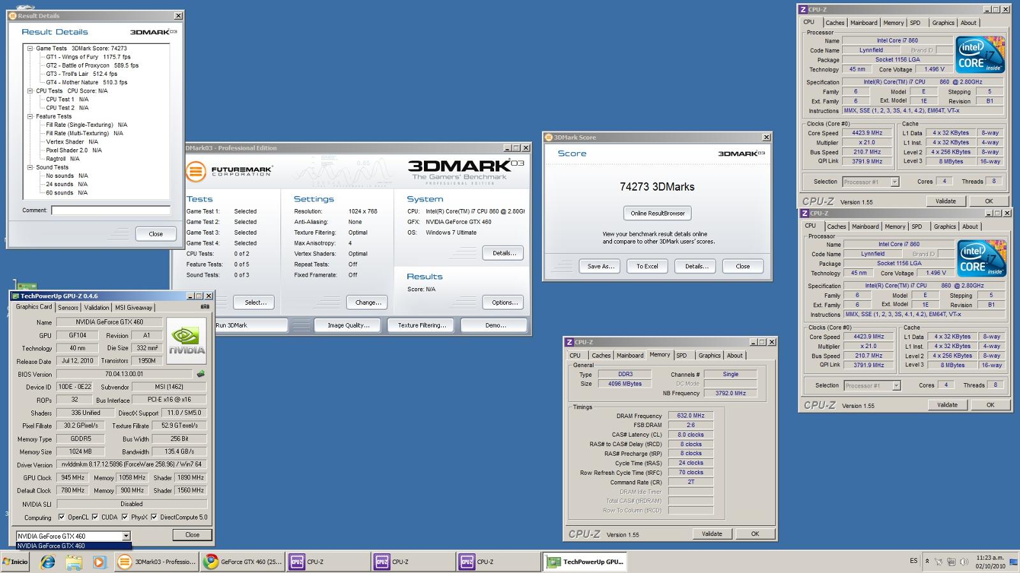Screen dimensions: 1020x573
Task: Open Windows Explorer folder icon in taskbar
Action: pyautogui.click(x=73, y=562)
